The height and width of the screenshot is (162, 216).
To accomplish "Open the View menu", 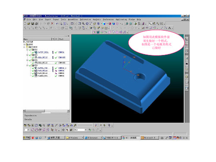I will coord(41,19).
